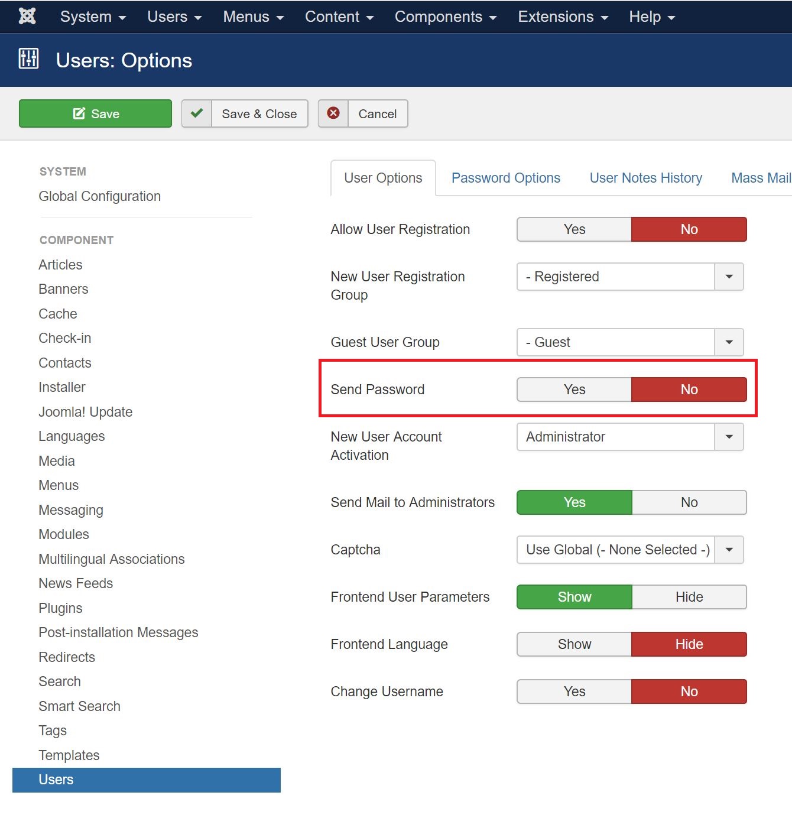Open the Captcha dropdown arrow
The width and height of the screenshot is (792, 818).
729,550
